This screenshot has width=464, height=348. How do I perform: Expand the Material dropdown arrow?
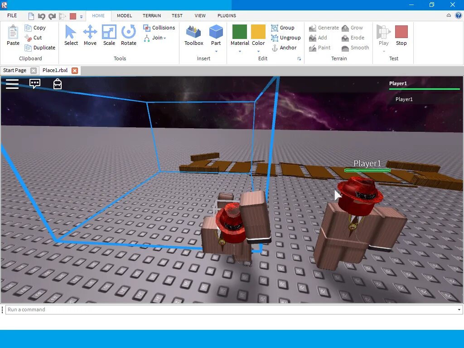click(240, 52)
